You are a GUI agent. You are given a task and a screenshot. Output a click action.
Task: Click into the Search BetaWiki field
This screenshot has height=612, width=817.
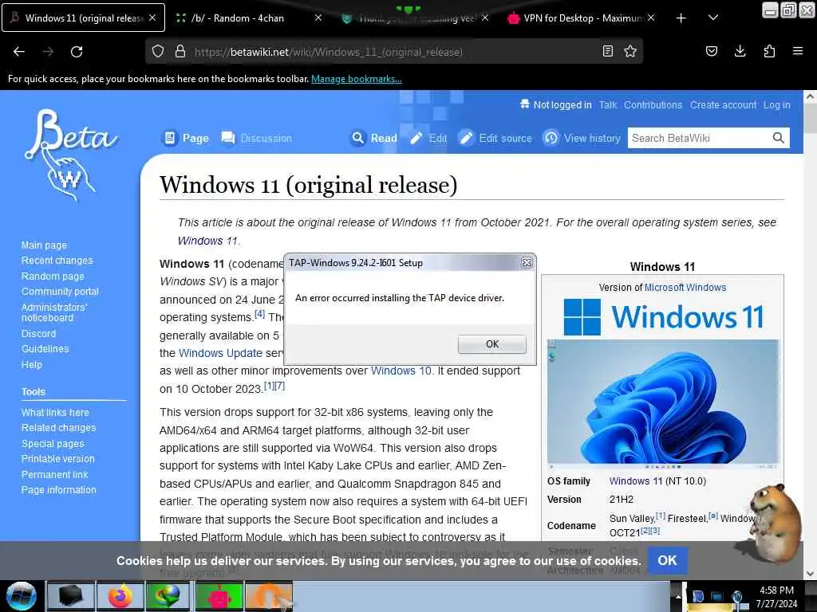[699, 138]
